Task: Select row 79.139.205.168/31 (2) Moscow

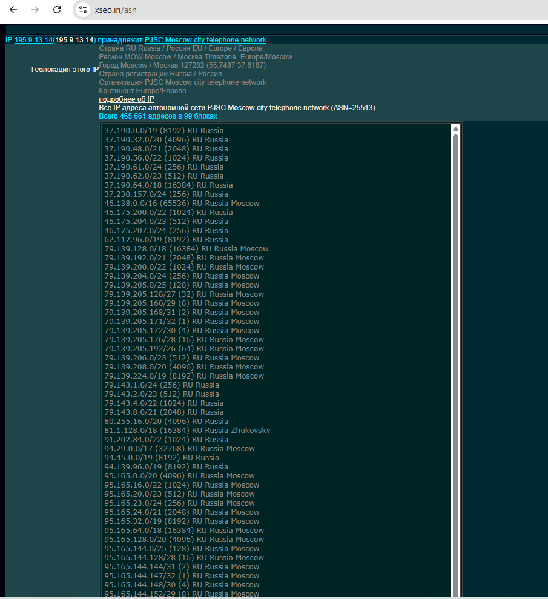Action: pyautogui.click(x=182, y=313)
